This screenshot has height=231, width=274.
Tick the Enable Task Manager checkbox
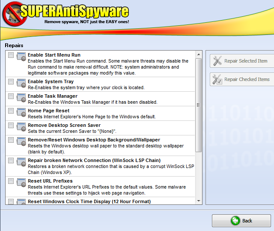click(11, 96)
